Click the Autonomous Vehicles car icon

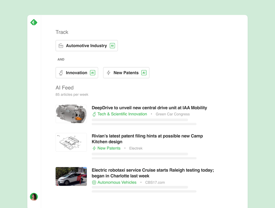click(x=94, y=182)
